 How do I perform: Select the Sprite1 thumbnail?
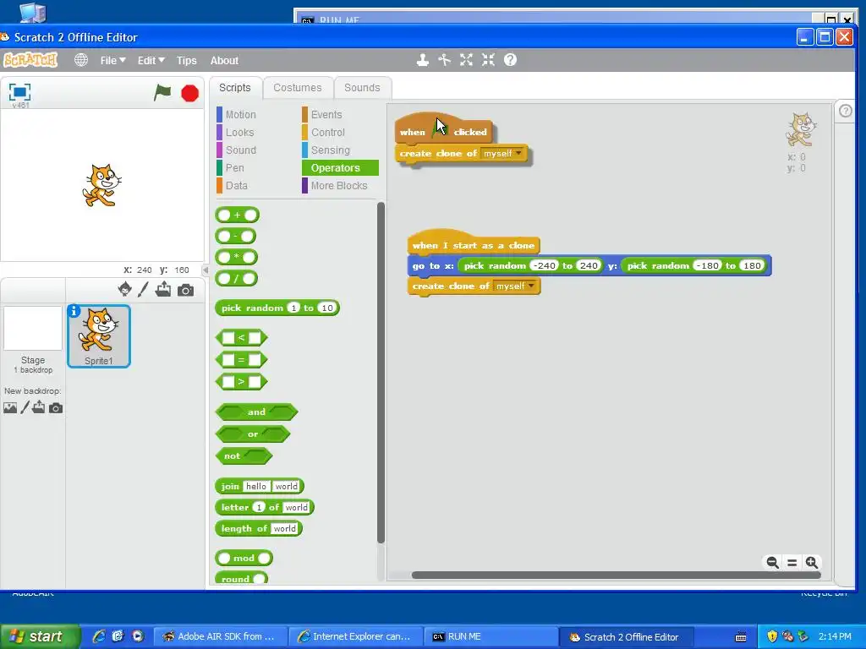coord(99,336)
